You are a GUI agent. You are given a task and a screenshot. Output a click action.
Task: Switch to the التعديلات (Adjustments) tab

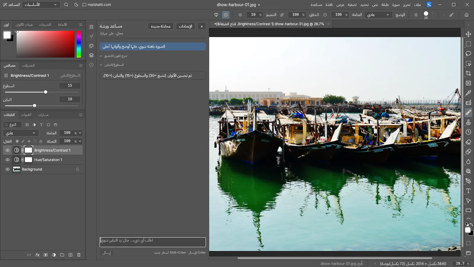[x=28, y=66]
